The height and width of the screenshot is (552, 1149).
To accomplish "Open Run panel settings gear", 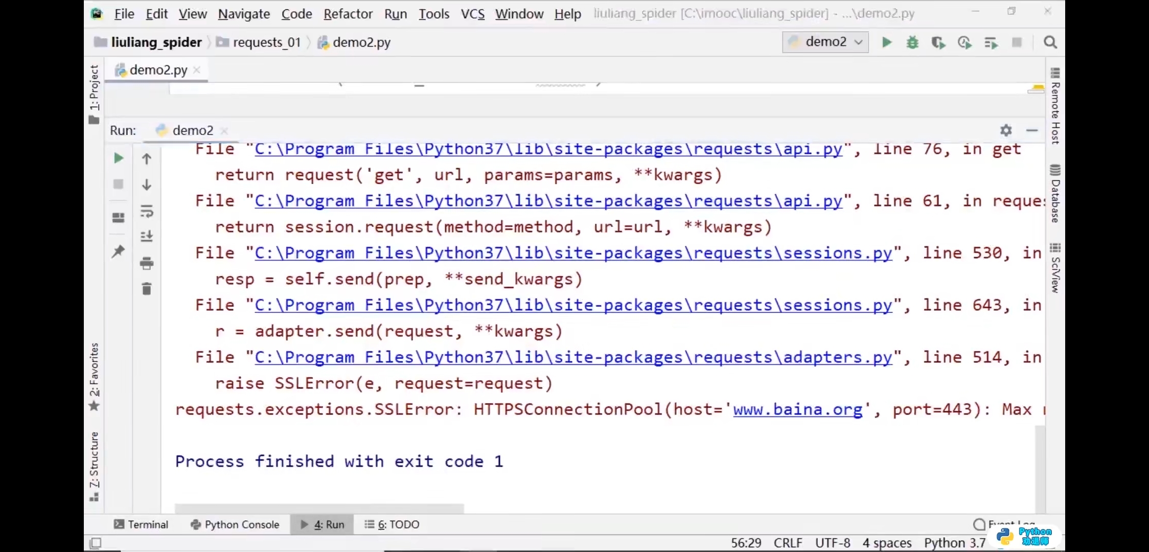I will [x=1006, y=130].
